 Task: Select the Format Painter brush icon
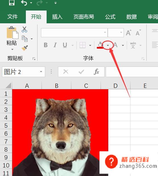(x=24, y=48)
